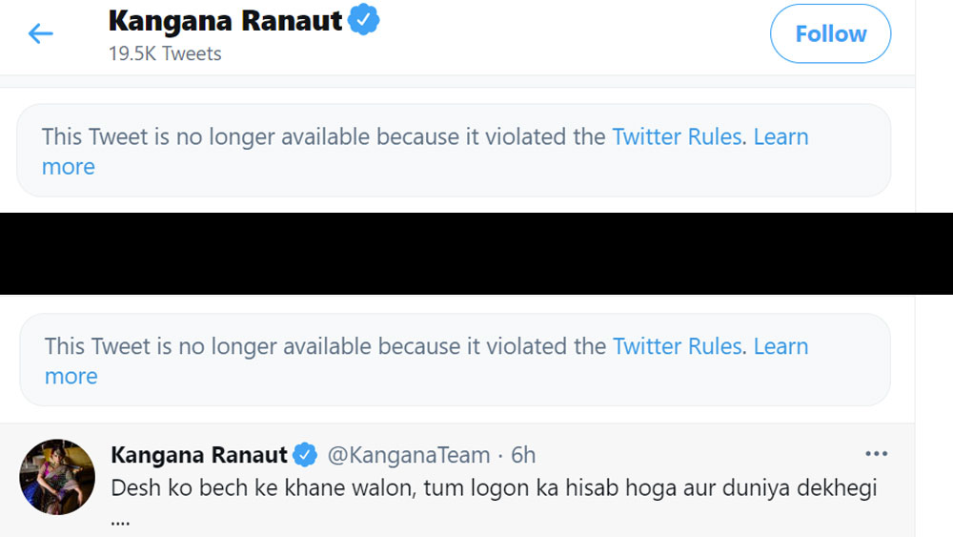The height and width of the screenshot is (537, 953).
Task: Open Twitter Rules link in second notice
Action: coord(677,346)
